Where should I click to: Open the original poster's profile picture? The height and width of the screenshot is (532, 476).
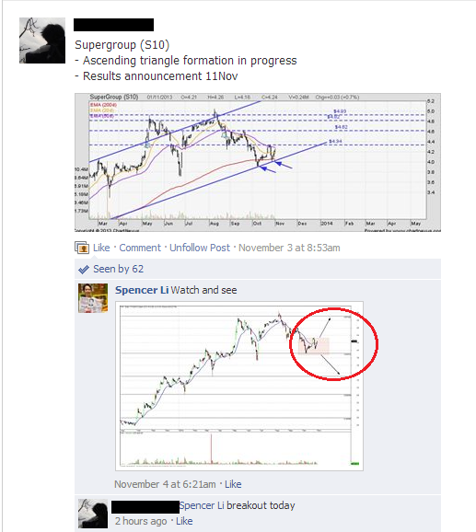point(42,40)
